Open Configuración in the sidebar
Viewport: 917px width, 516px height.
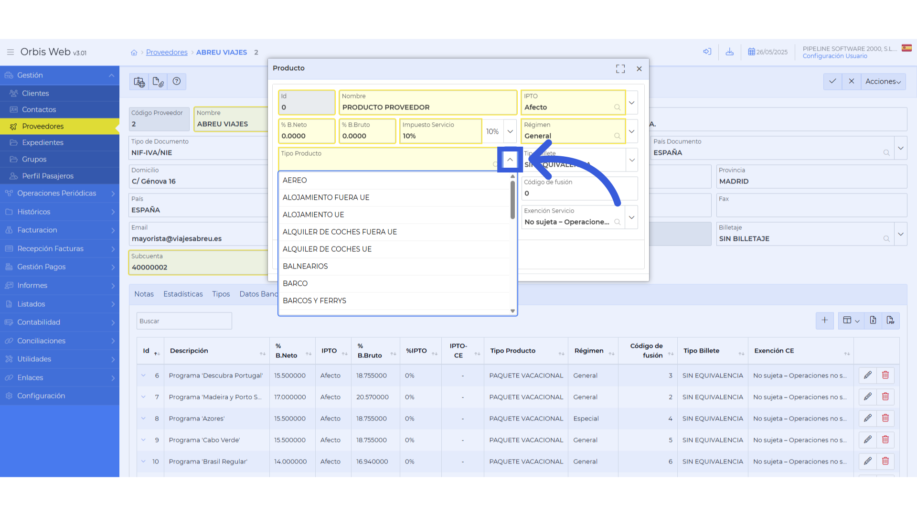point(60,396)
